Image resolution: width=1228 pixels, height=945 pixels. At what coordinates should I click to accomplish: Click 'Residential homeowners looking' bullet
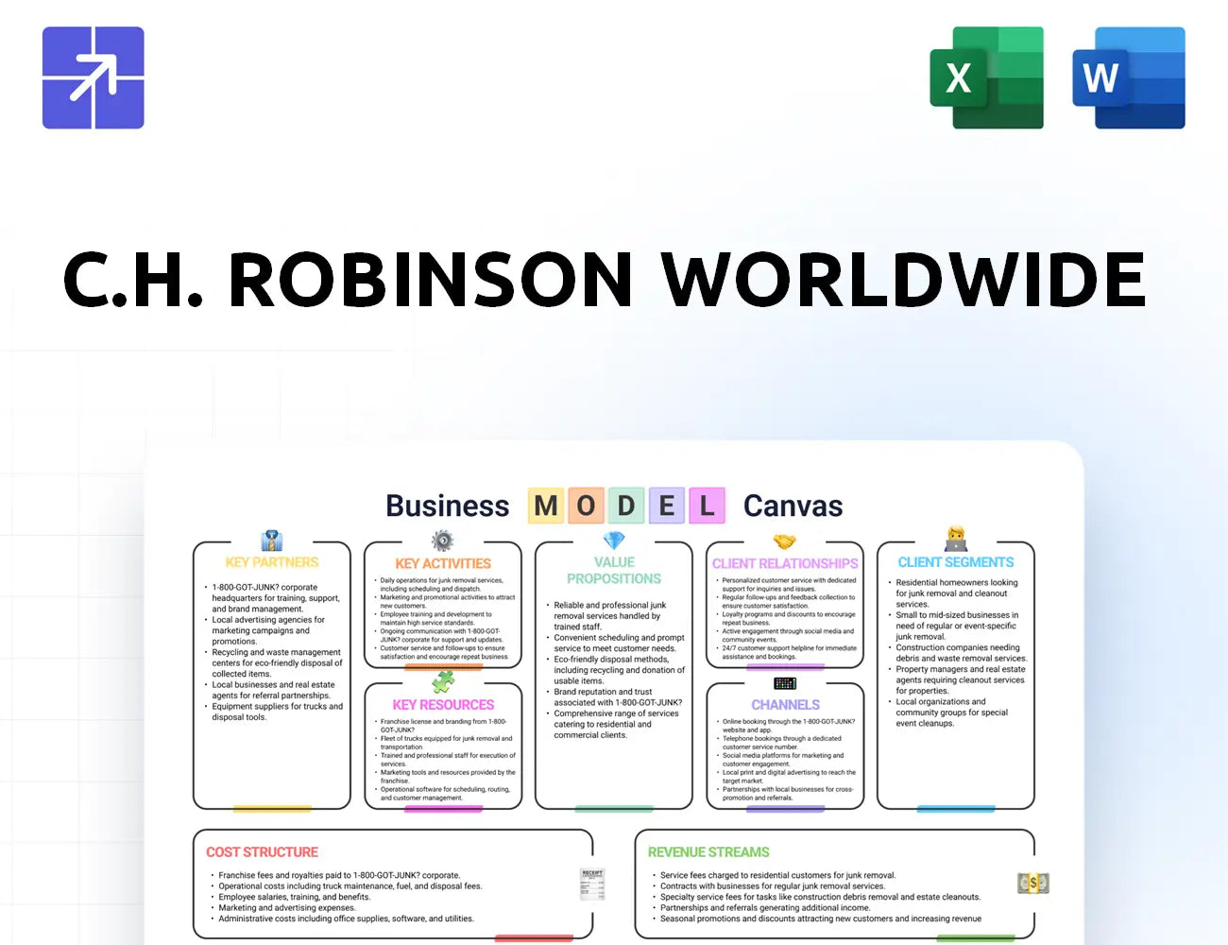click(956, 593)
